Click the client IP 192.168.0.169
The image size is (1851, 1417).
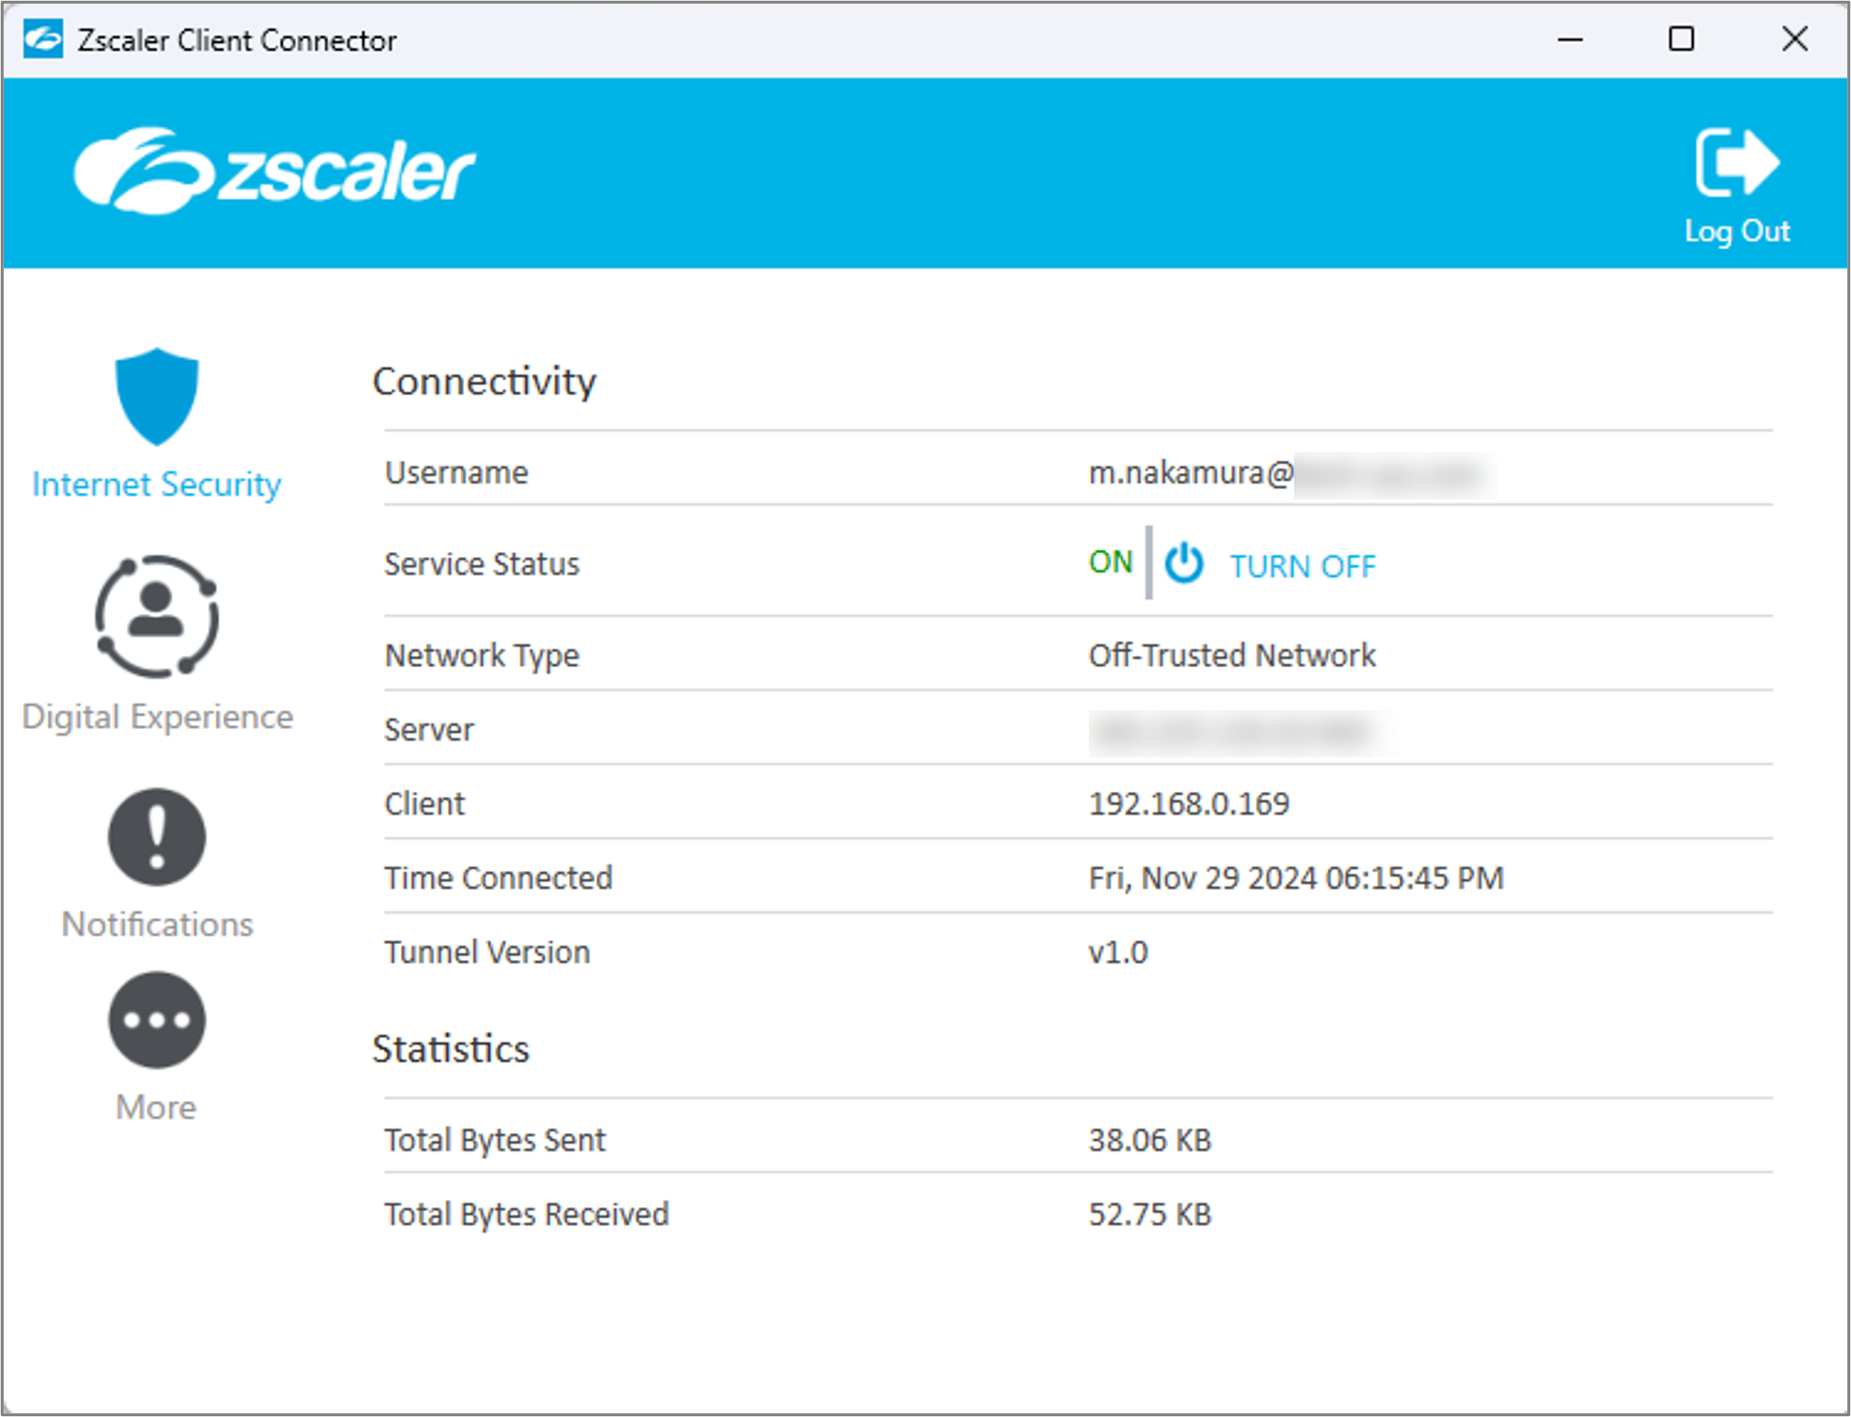click(1189, 804)
